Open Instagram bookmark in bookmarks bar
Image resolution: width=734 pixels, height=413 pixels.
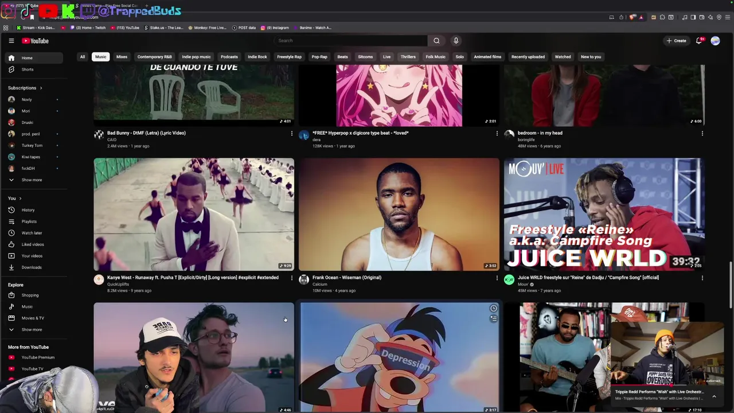point(275,28)
